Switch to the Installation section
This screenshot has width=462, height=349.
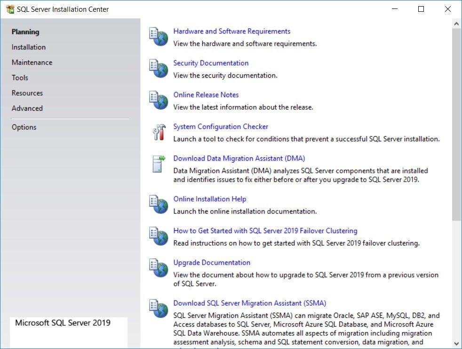pyautogui.click(x=28, y=47)
